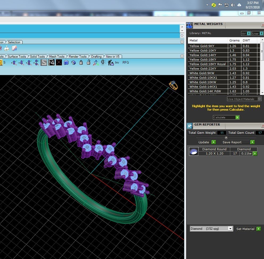Click the open padlock Unlock icon

click(88, 62)
